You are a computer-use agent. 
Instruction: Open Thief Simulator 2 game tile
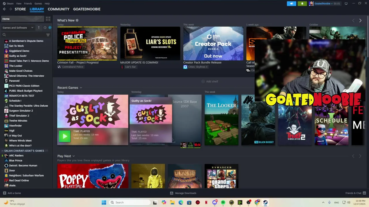click(x=295, y=125)
